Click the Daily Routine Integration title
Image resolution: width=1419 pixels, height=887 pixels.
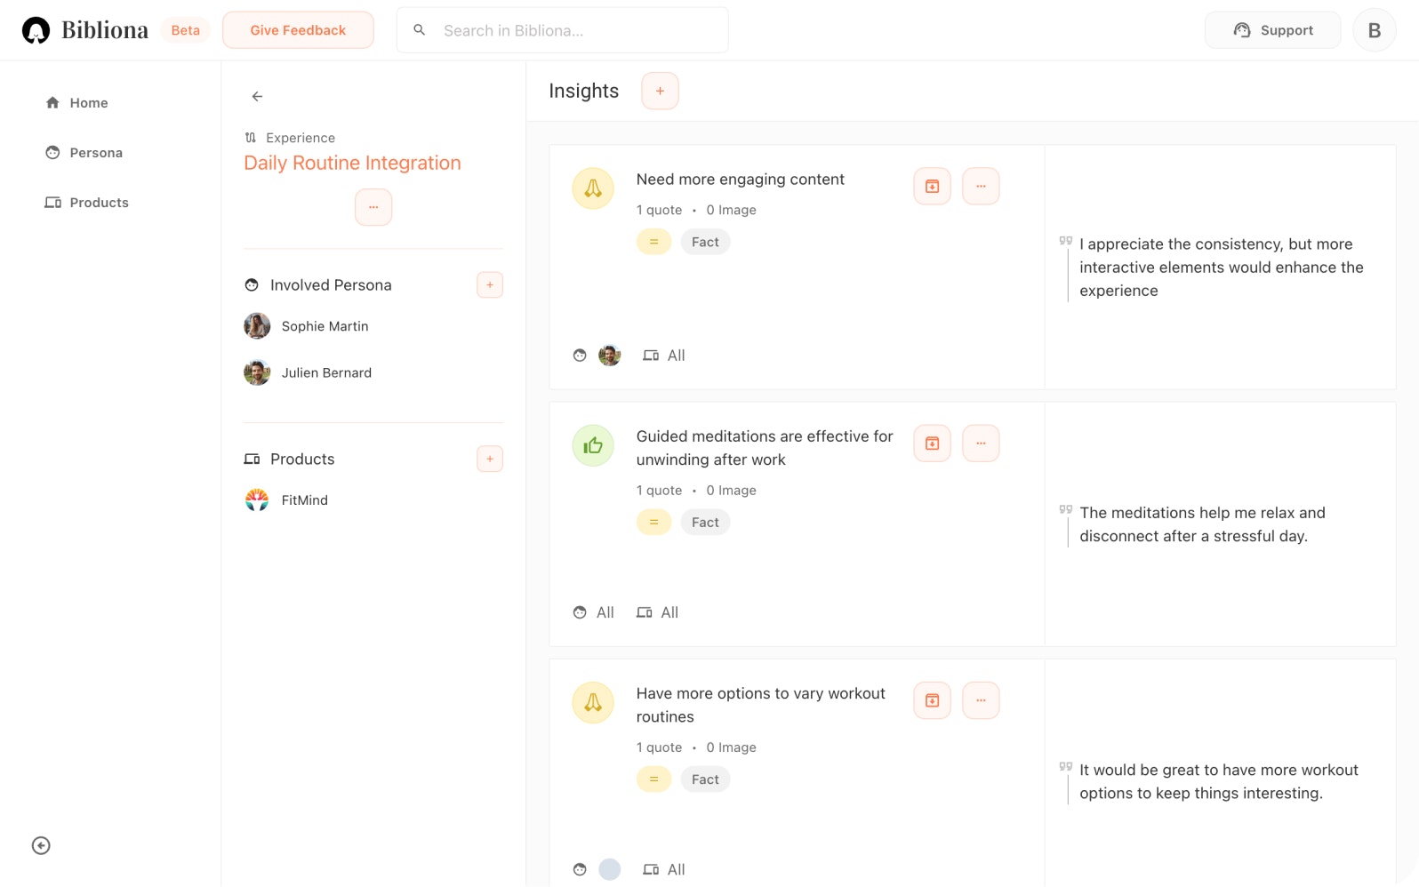coord(352,163)
